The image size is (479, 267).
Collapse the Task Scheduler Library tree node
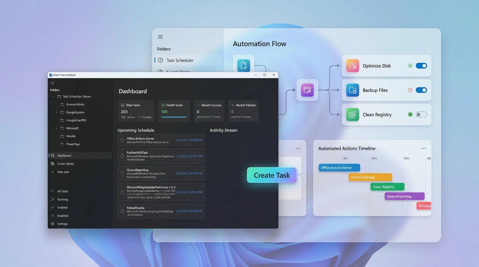click(x=54, y=97)
